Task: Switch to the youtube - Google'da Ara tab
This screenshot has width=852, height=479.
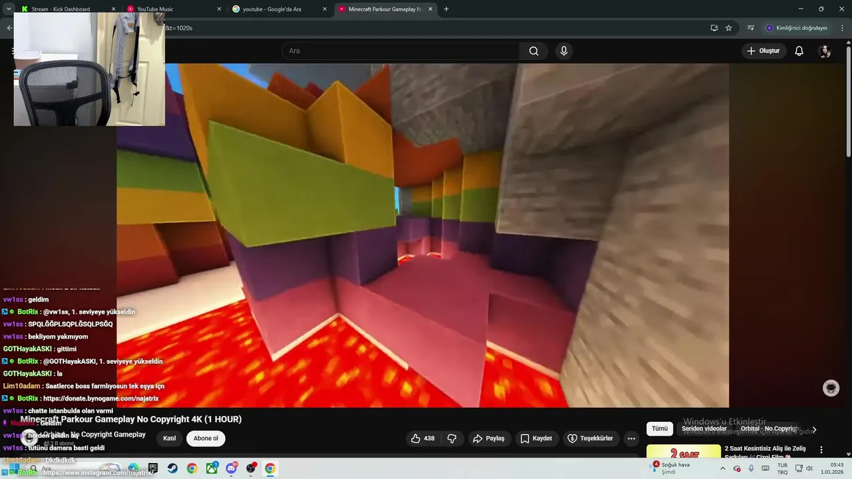Action: point(280,9)
